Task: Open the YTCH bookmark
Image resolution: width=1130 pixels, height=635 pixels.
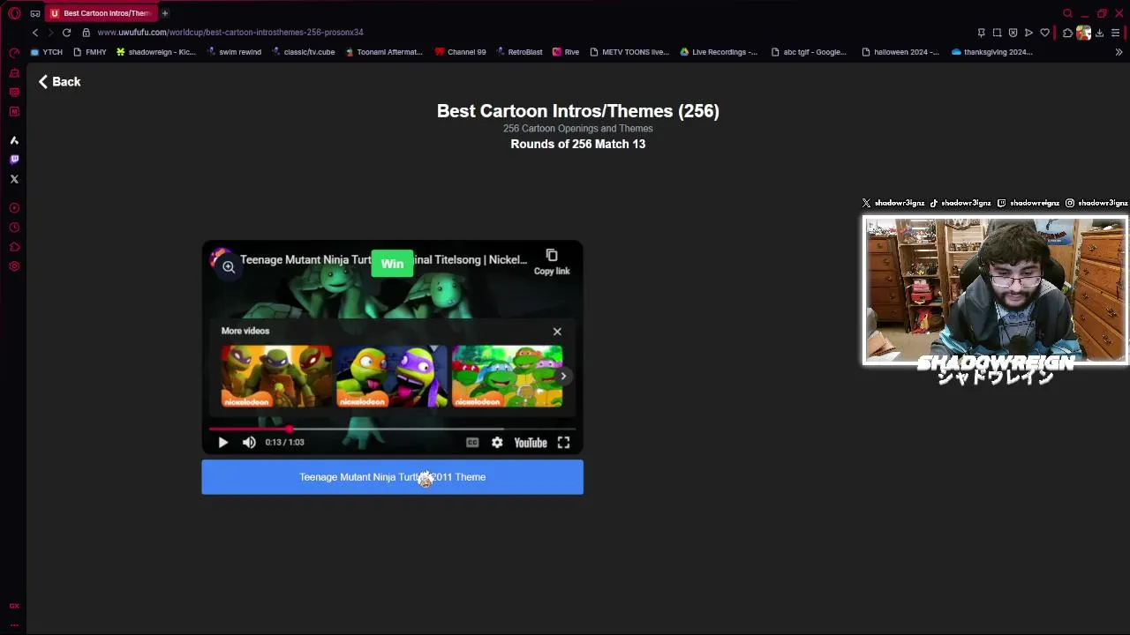Action: [x=47, y=52]
